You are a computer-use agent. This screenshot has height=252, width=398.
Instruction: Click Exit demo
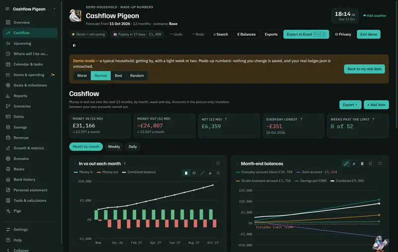coord(369,34)
